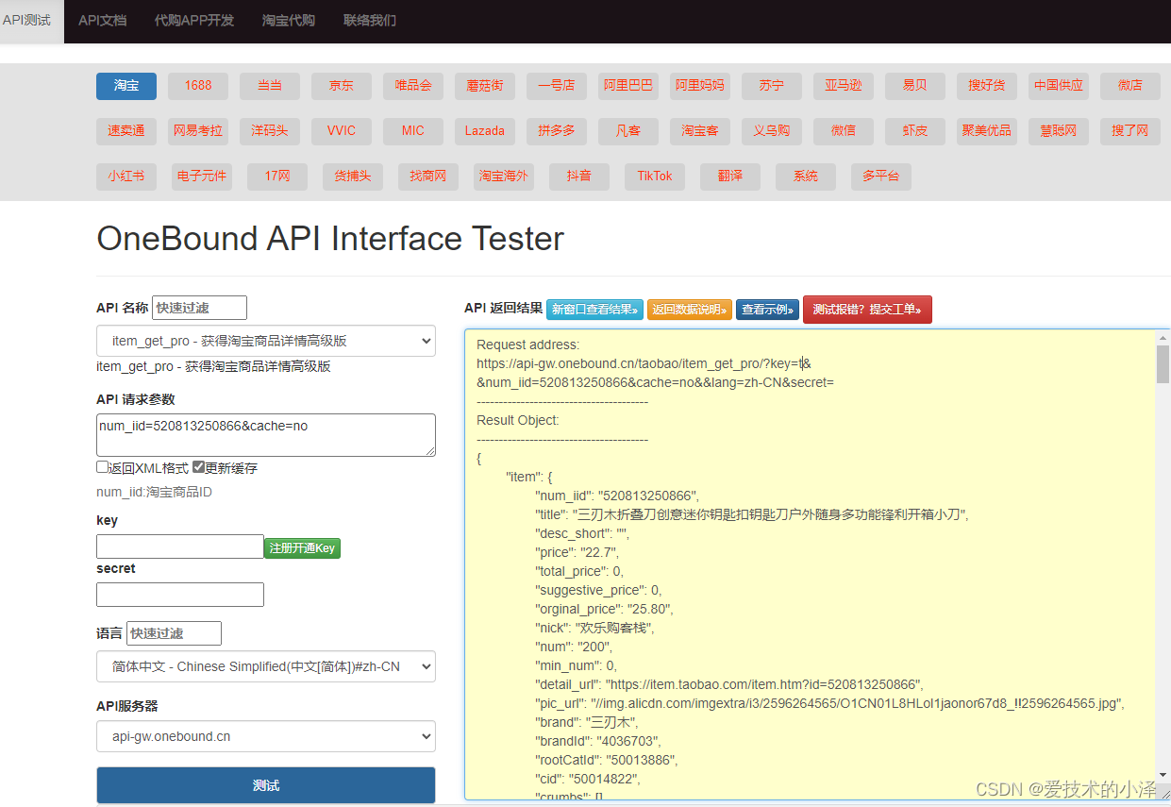Select the 中国供应 platform button
1171x807 pixels.
(1059, 86)
